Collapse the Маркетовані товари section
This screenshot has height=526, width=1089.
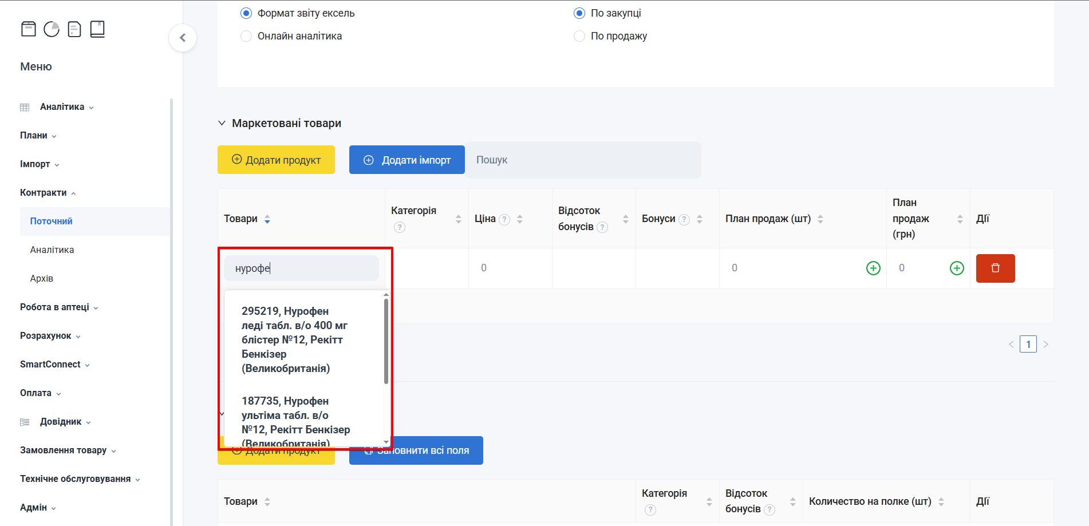222,124
